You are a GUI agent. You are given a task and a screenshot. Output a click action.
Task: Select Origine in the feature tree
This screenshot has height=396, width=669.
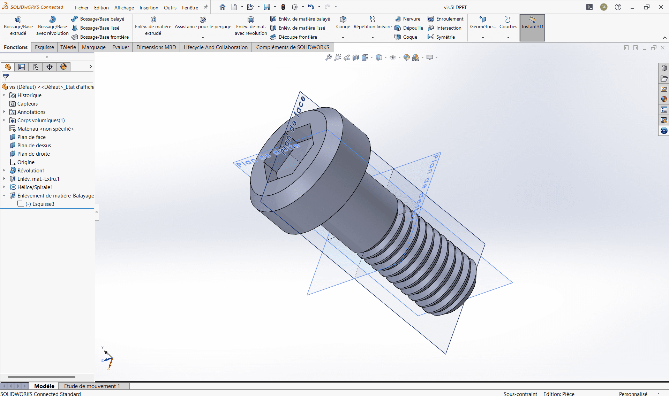coord(26,162)
